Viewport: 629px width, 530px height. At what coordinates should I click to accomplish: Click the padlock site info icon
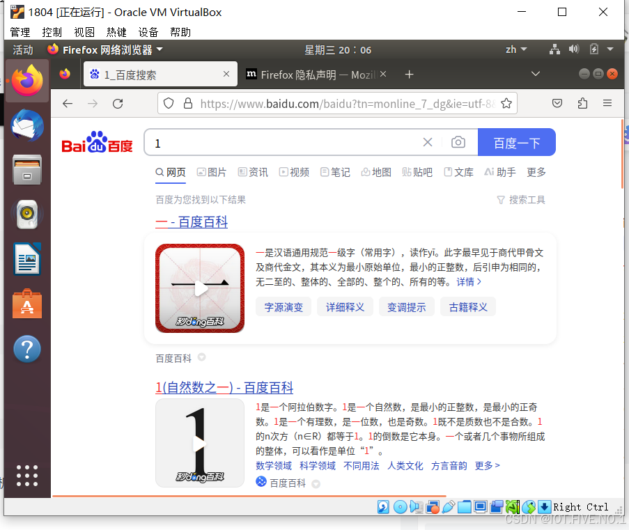[x=188, y=104]
